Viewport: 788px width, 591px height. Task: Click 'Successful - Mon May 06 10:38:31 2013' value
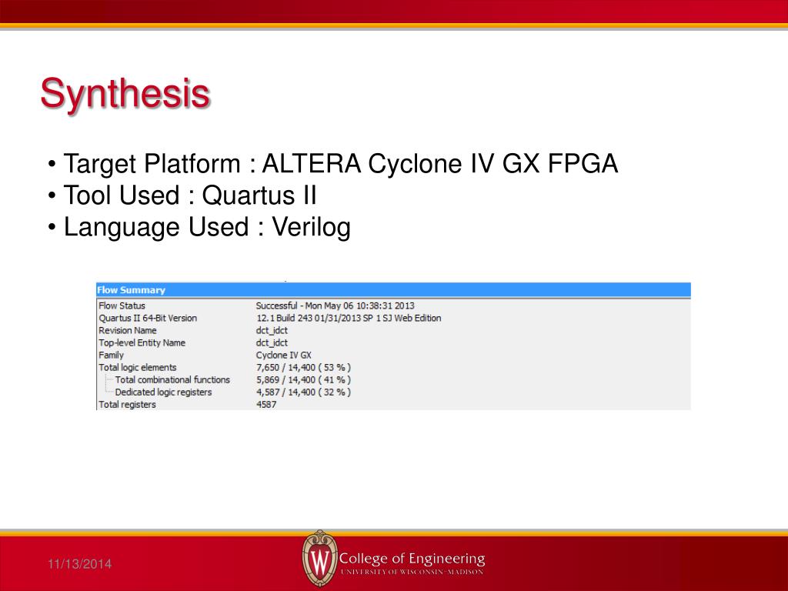(x=336, y=306)
